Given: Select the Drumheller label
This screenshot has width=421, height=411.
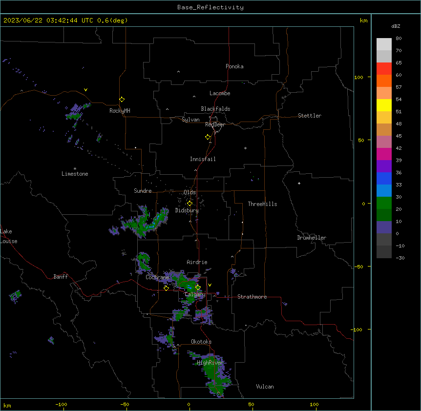Looking at the screenshot, I should coord(312,238).
